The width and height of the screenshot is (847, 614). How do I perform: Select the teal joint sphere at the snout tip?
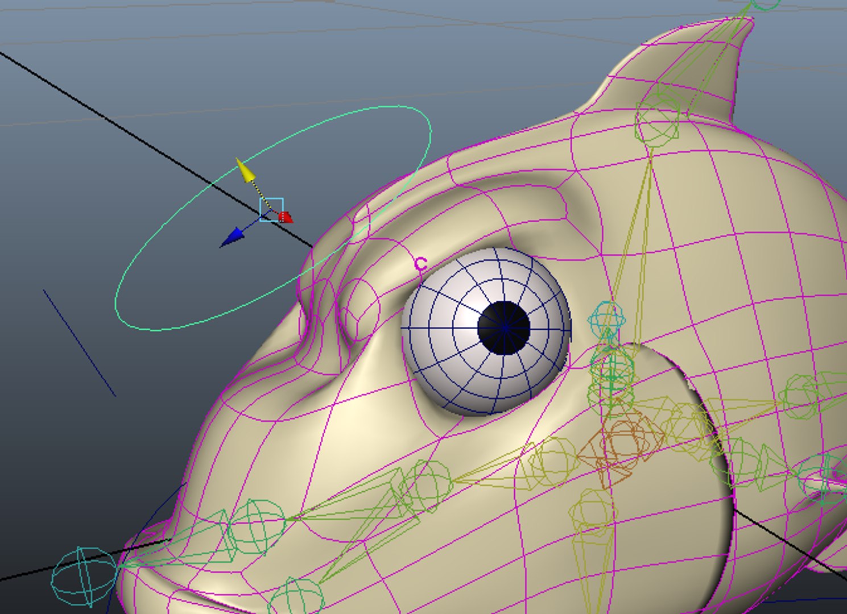pos(84,576)
